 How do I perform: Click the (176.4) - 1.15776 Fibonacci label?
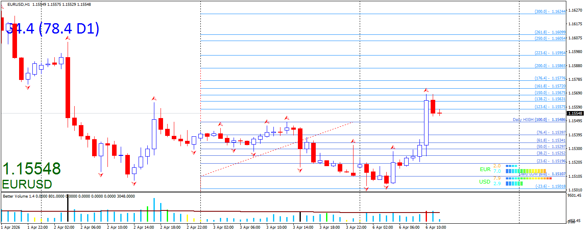pyautogui.click(x=550, y=78)
